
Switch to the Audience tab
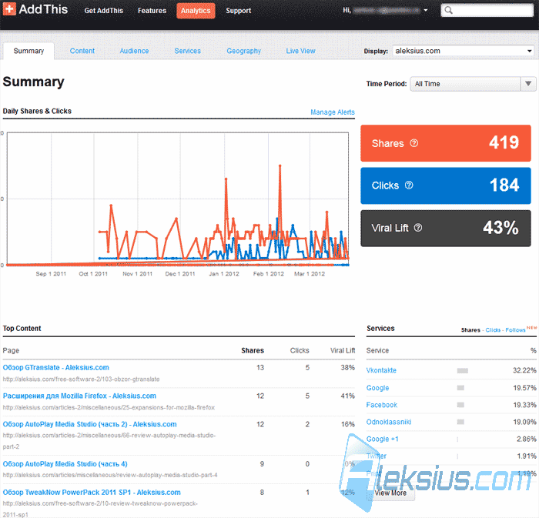click(134, 51)
